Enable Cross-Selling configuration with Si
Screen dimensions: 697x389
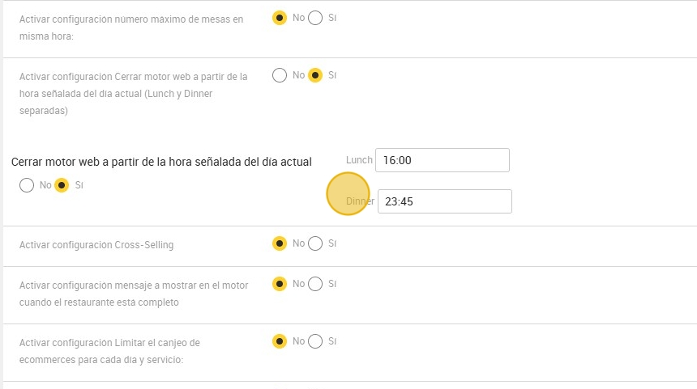point(315,243)
